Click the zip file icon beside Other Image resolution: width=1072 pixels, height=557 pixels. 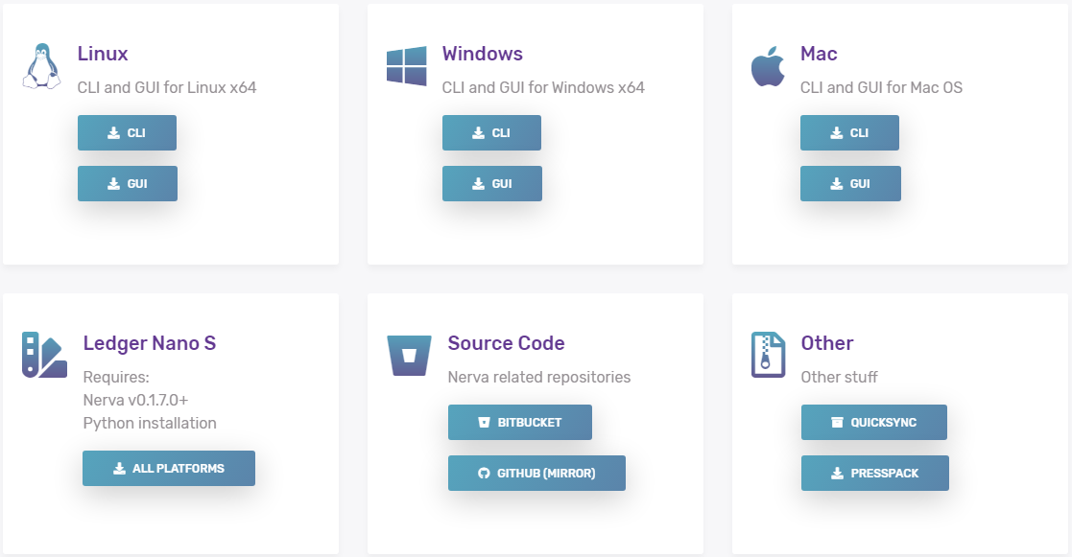[x=769, y=355]
